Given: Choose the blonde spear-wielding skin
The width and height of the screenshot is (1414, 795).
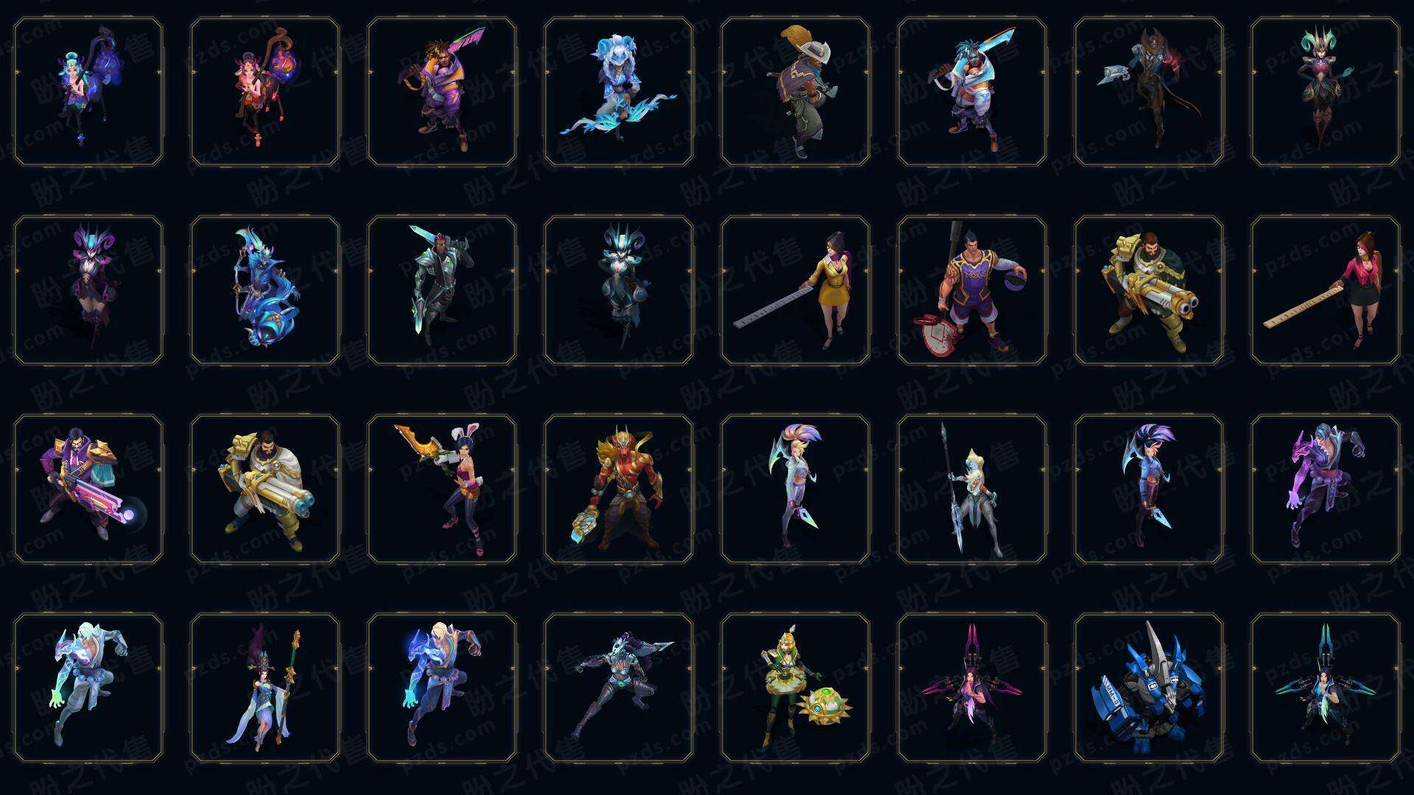Looking at the screenshot, I should point(972,489).
